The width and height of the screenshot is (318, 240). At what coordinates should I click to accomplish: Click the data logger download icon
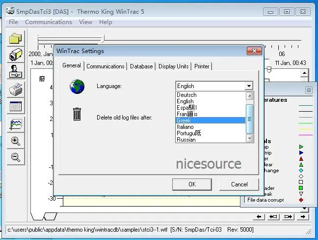(x=16, y=55)
